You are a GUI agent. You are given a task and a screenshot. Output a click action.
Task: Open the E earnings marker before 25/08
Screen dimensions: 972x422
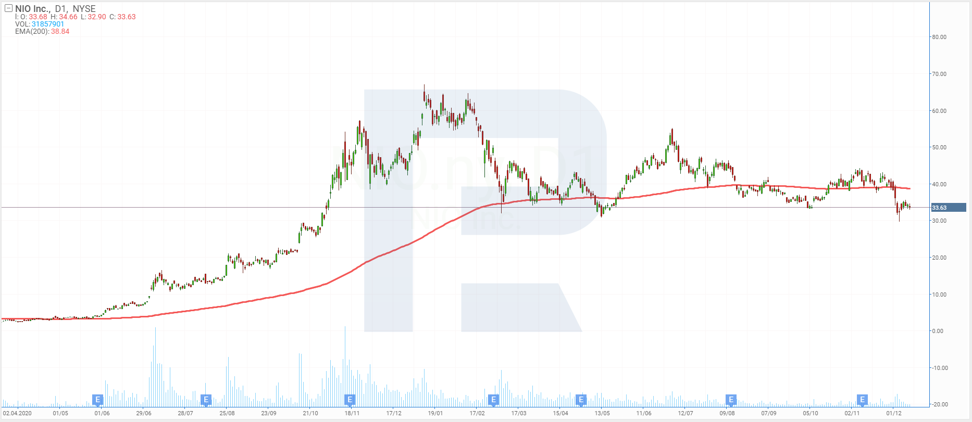click(206, 400)
